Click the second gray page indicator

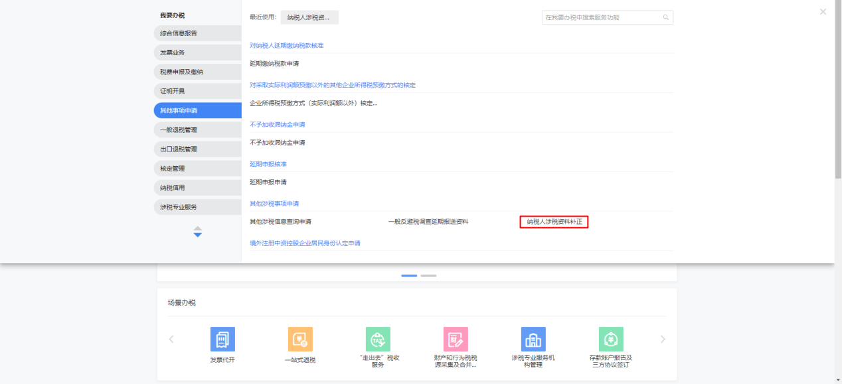coord(428,275)
